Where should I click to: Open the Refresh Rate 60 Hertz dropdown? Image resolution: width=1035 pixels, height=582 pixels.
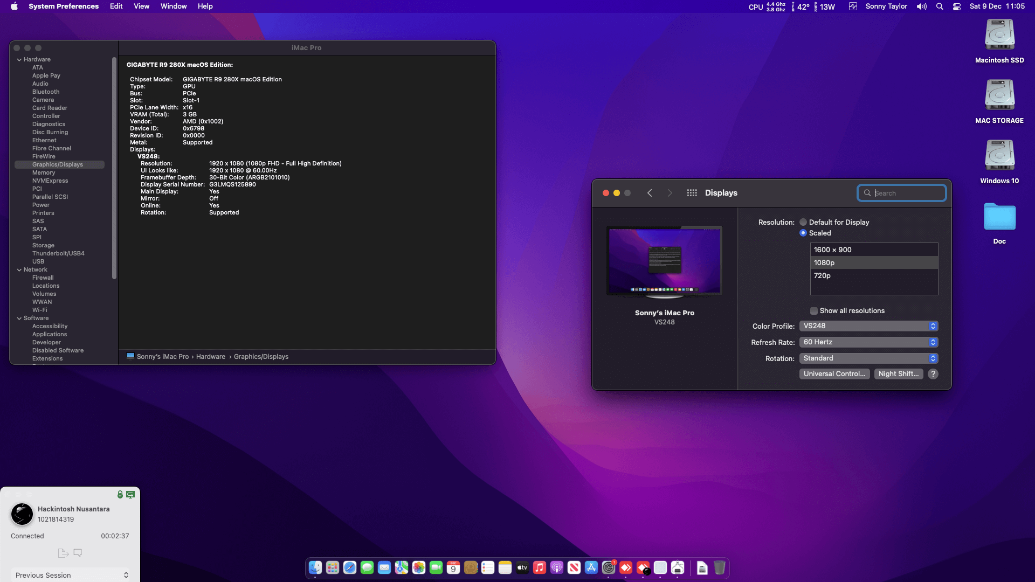tap(868, 342)
